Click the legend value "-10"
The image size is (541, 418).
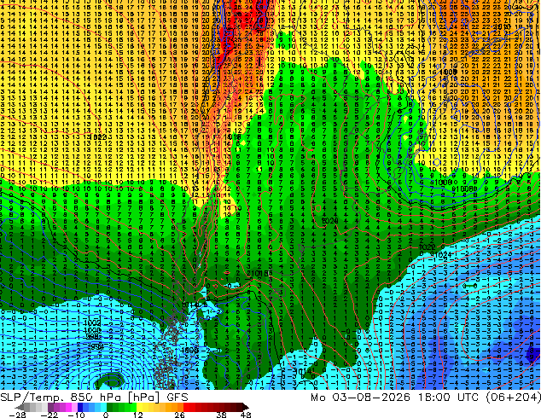click(x=77, y=415)
